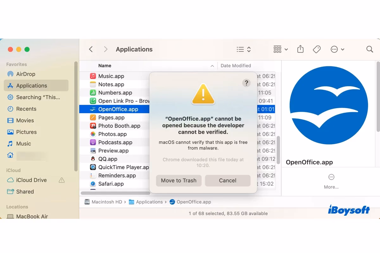The height and width of the screenshot is (253, 380).
Task: Toggle the sort direction arrow
Action: point(212,66)
